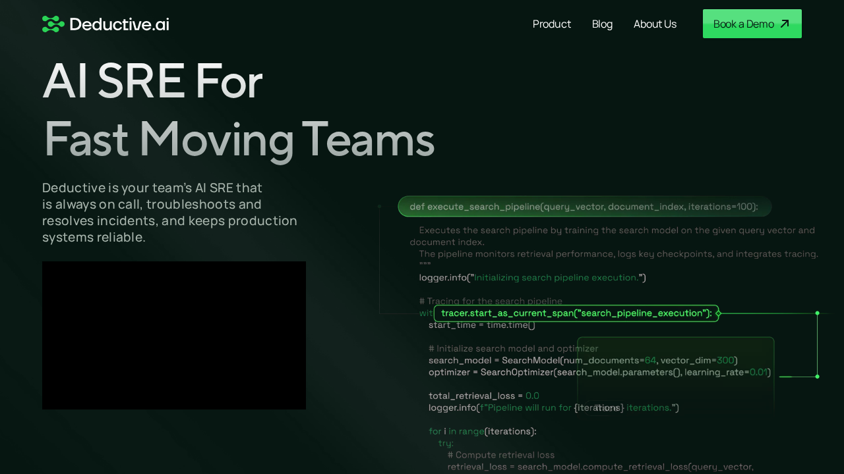
Task: Click the black video placeholder
Action: click(x=174, y=335)
